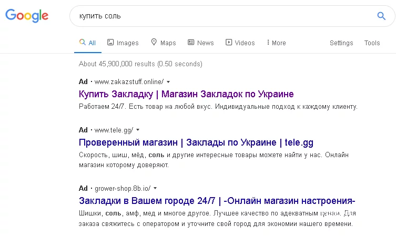Expand dropdown arrow next to www.tele.gg
The height and width of the screenshot is (236, 396).
coord(138,130)
